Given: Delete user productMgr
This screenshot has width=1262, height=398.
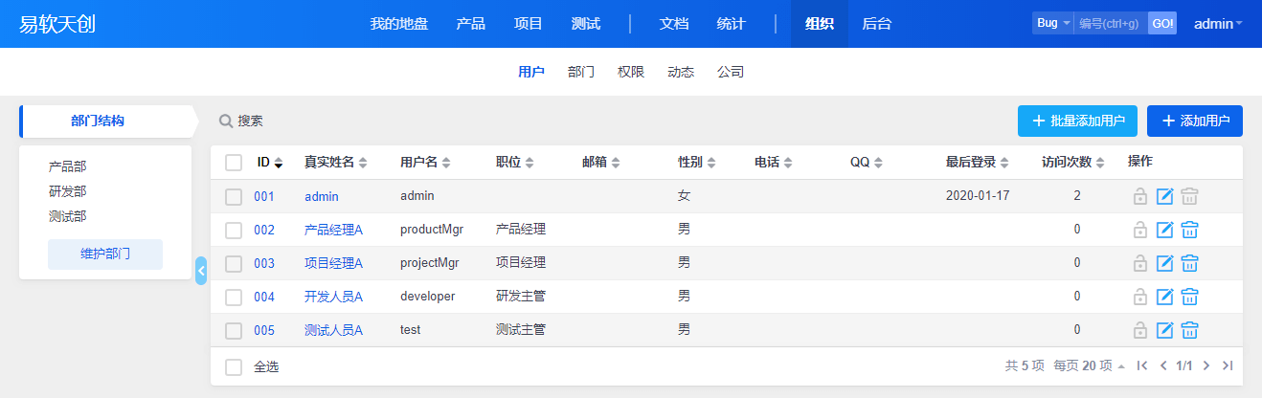Looking at the screenshot, I should click(1189, 230).
